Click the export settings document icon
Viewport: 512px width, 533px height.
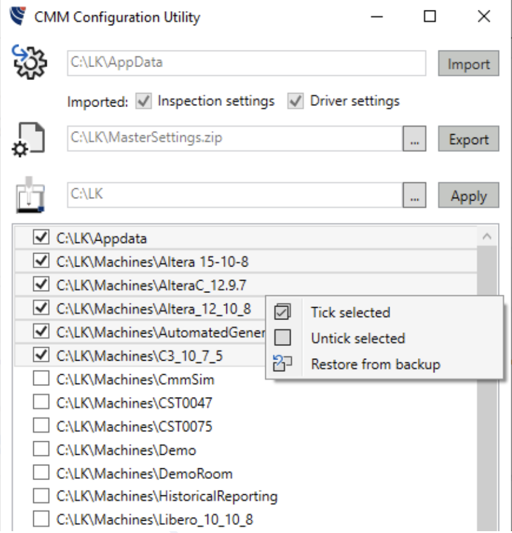point(28,140)
